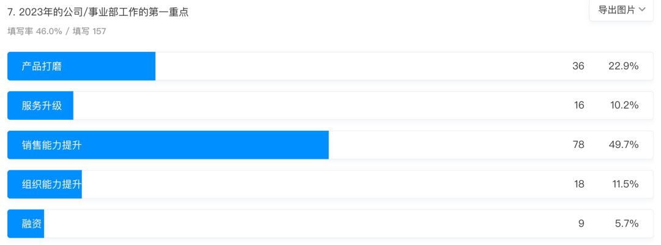This screenshot has width=661, height=245.
Task: Click the count 18 for 组织能力提升
Action: [578, 185]
